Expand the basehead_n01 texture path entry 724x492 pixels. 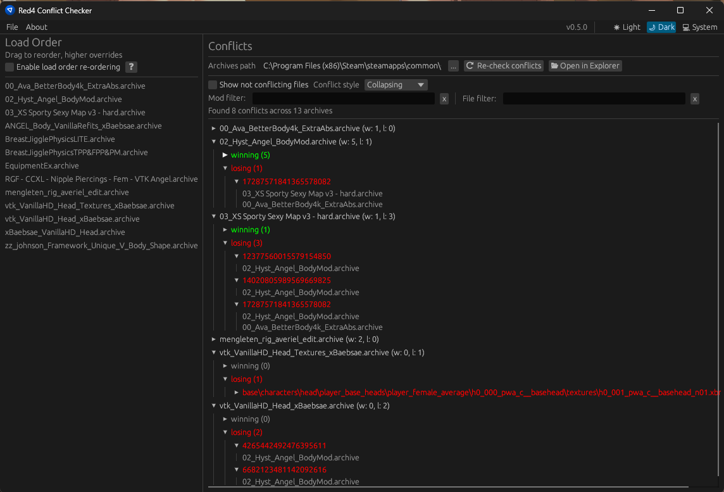237,393
